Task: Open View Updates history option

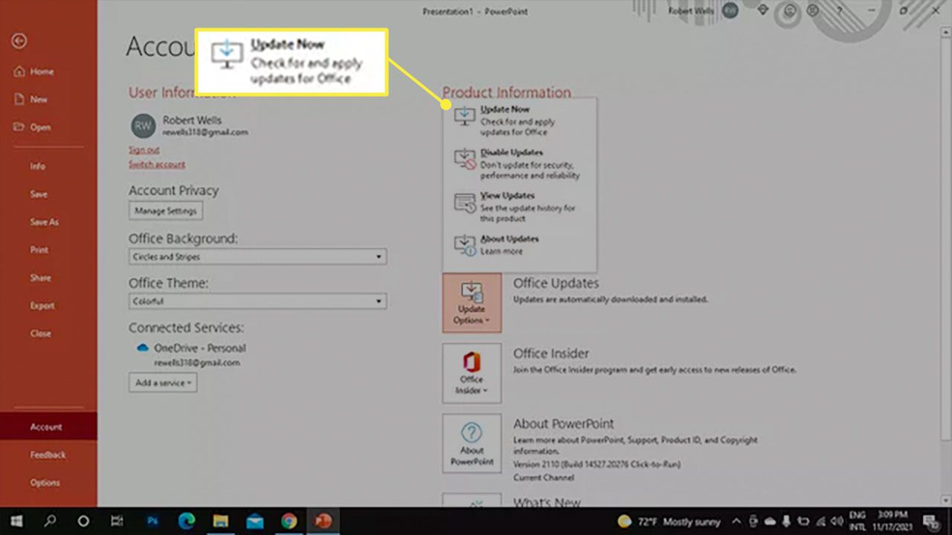Action: click(x=518, y=207)
